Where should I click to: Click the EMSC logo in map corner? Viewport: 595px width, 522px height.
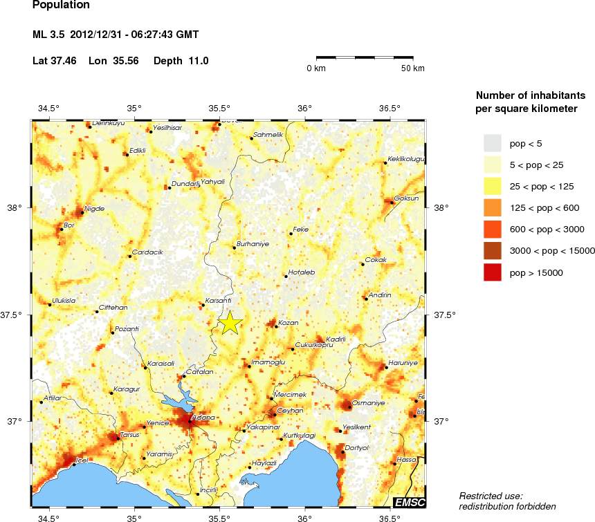point(409,502)
